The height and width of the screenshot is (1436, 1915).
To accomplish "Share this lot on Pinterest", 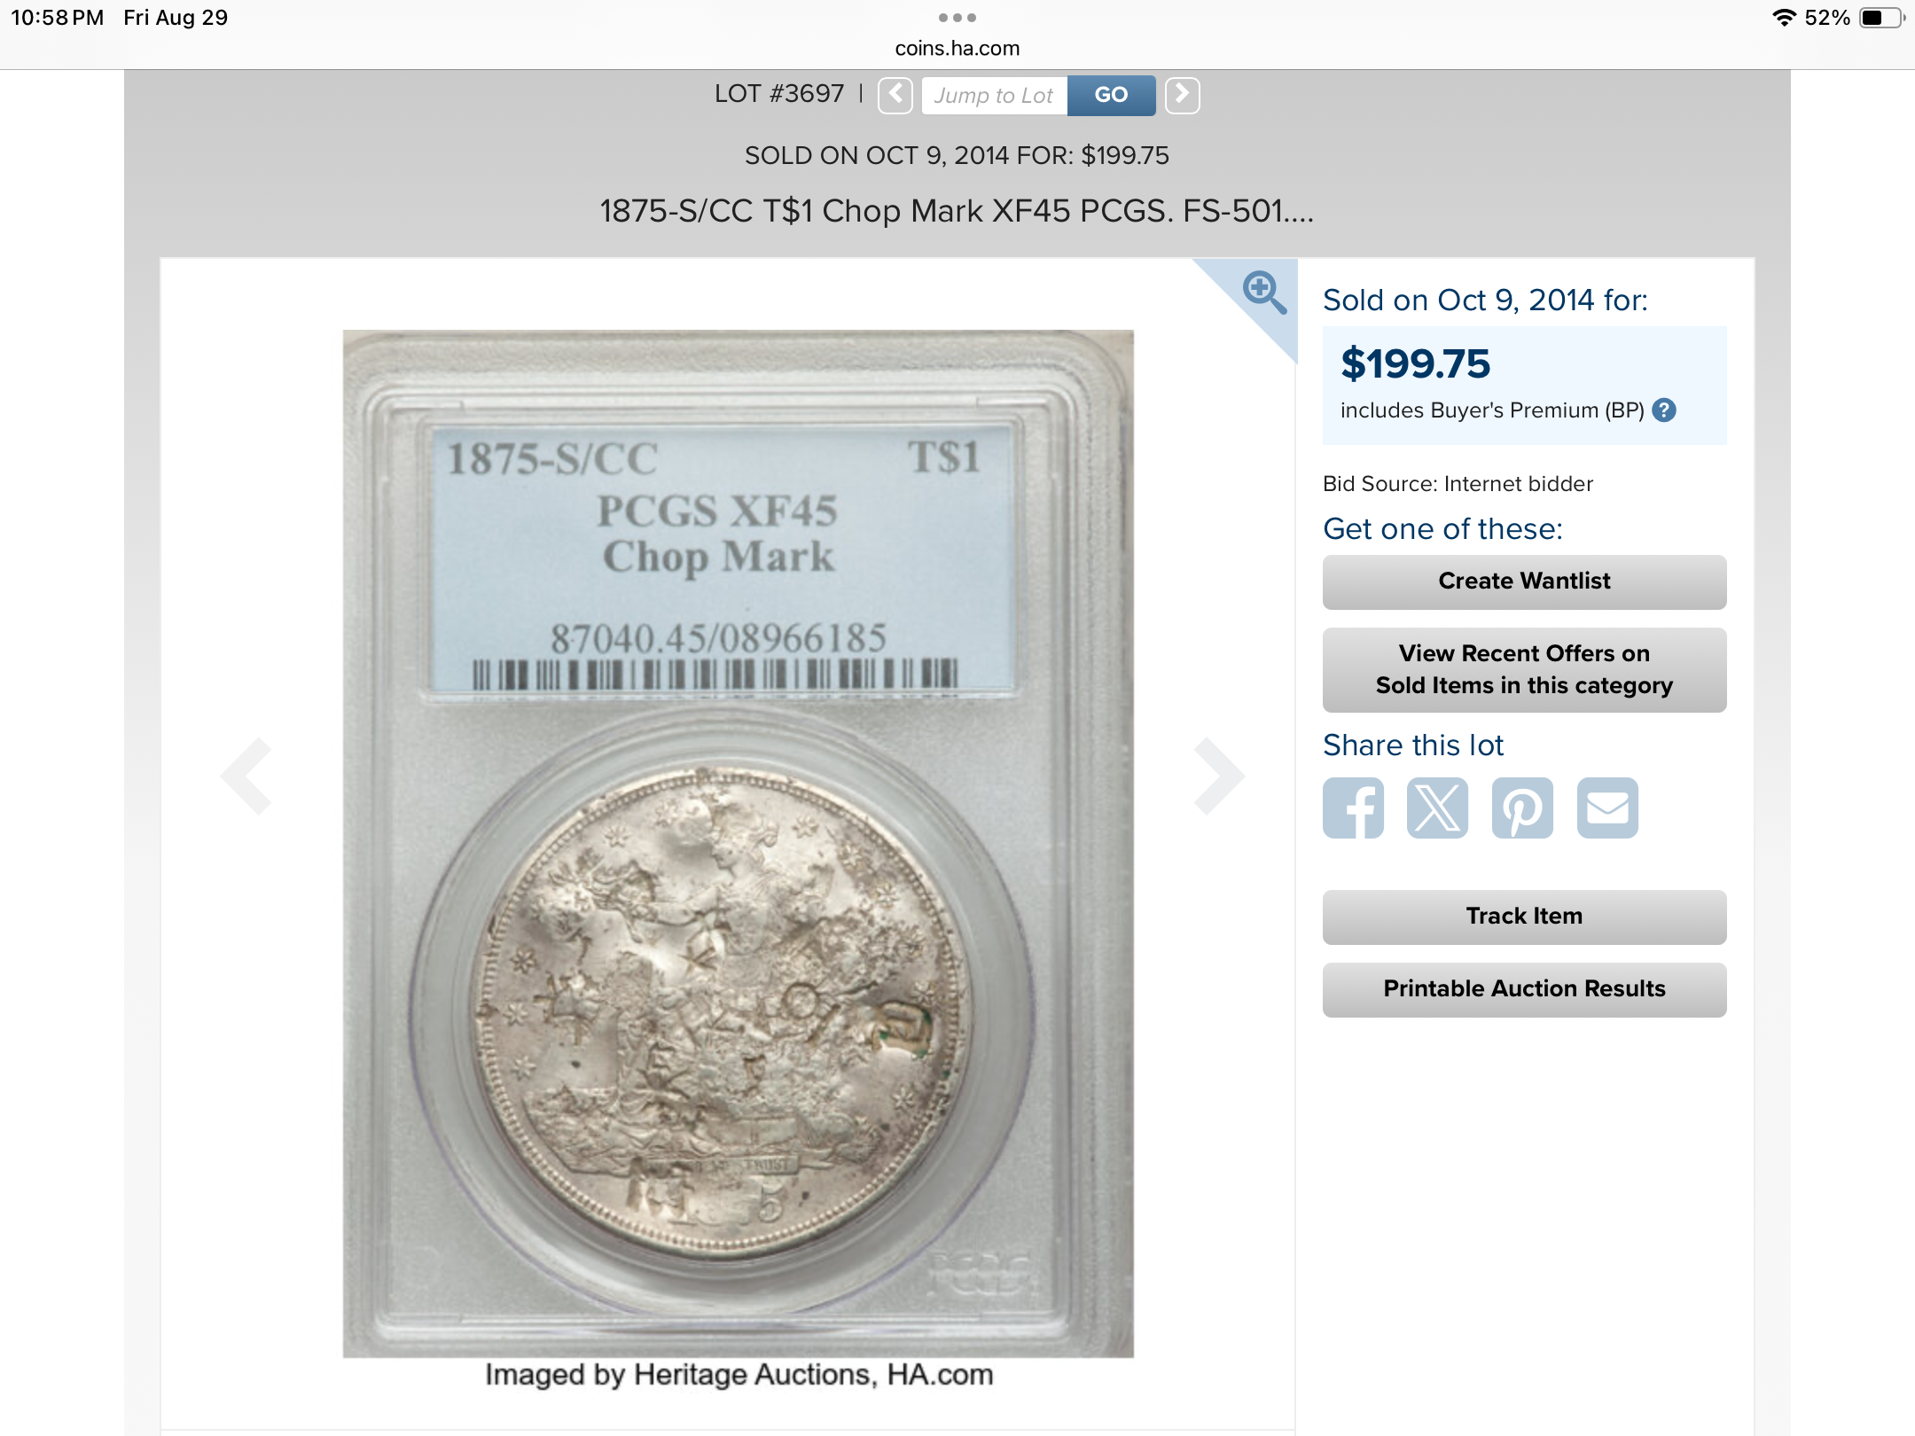I will (x=1522, y=808).
